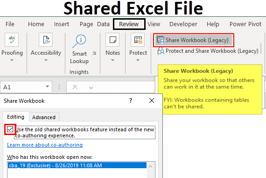Viewport: 266px width, 178px height.
Task: Switch to the Home tab
Action: point(36,24)
